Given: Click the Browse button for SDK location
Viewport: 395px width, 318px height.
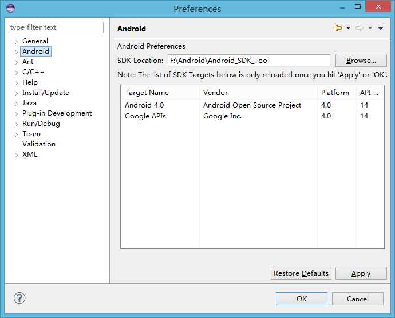Looking at the screenshot, I should (x=361, y=61).
